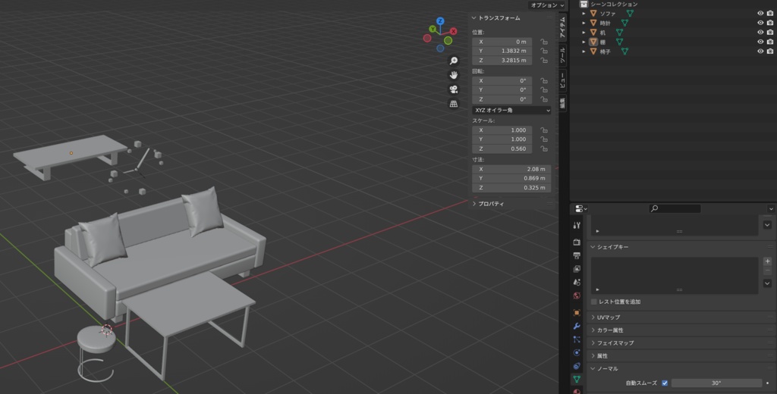Viewport: 777px width, 394px height.
Task: Click the 位置 Y 1.3832 m field
Action: click(x=502, y=51)
